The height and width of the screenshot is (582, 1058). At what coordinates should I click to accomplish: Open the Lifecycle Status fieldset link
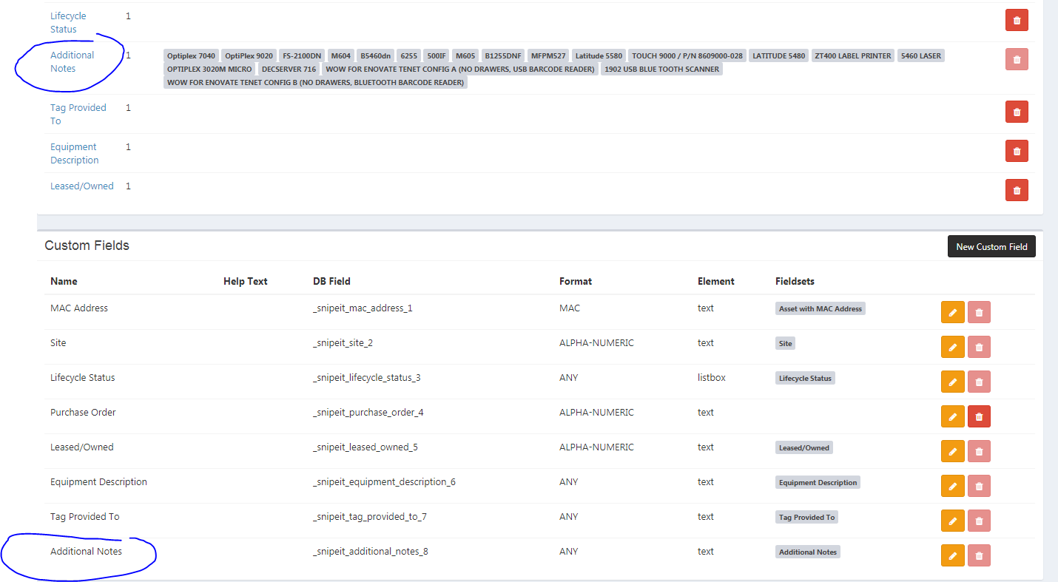tap(68, 22)
